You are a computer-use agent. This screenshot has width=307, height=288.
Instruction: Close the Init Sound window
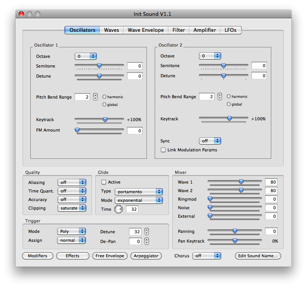pyautogui.click(x=21, y=14)
